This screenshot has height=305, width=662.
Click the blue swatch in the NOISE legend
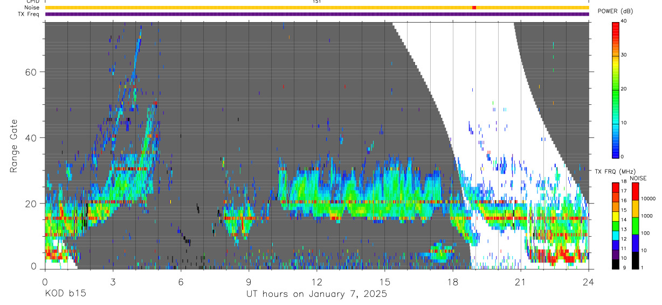[635, 243]
